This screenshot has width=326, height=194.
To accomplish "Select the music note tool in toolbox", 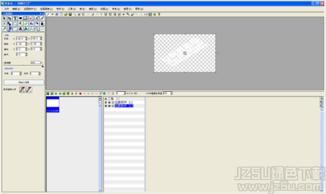I will click(x=42, y=29).
